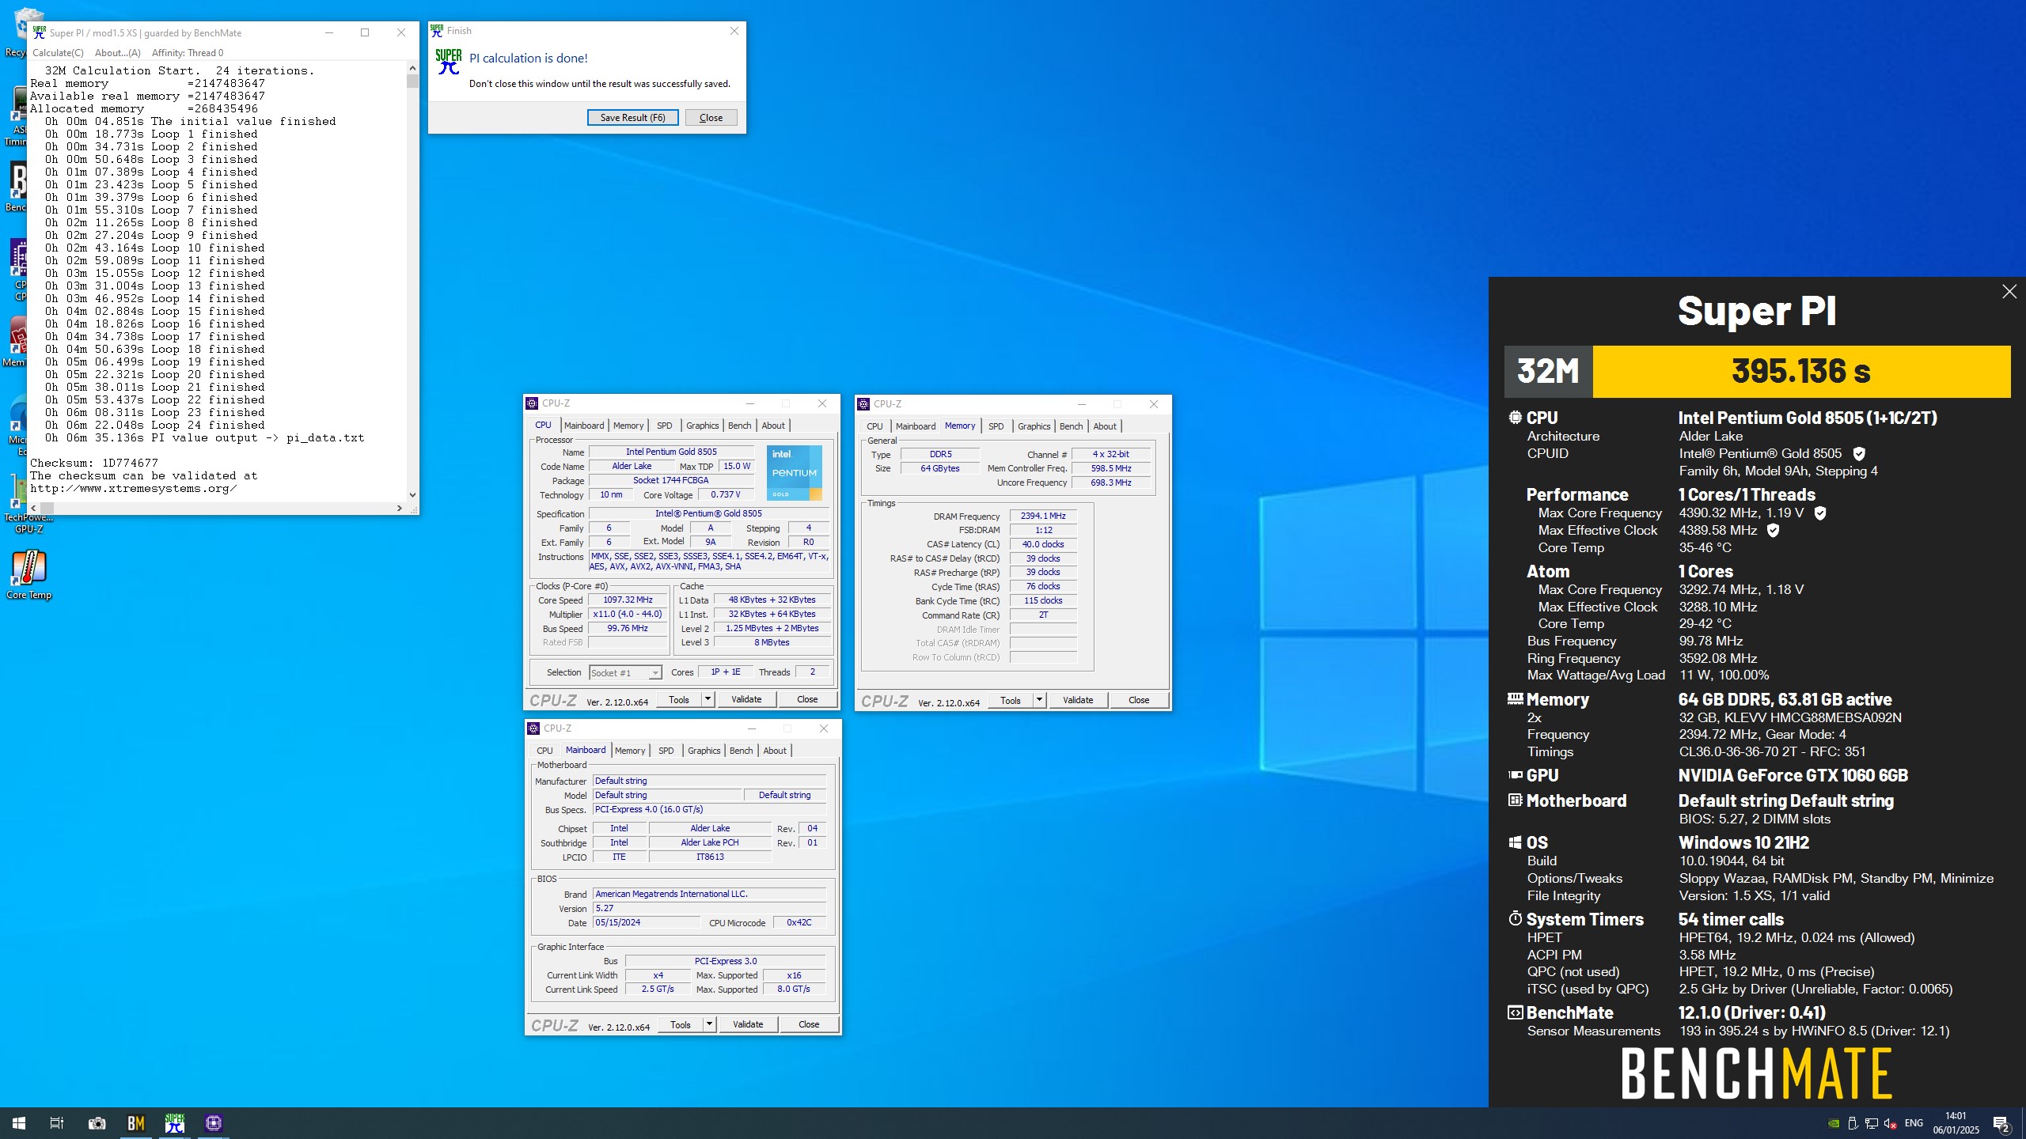The image size is (2026, 1139).
Task: Click the LPCIO model field IT8613
Action: (710, 857)
